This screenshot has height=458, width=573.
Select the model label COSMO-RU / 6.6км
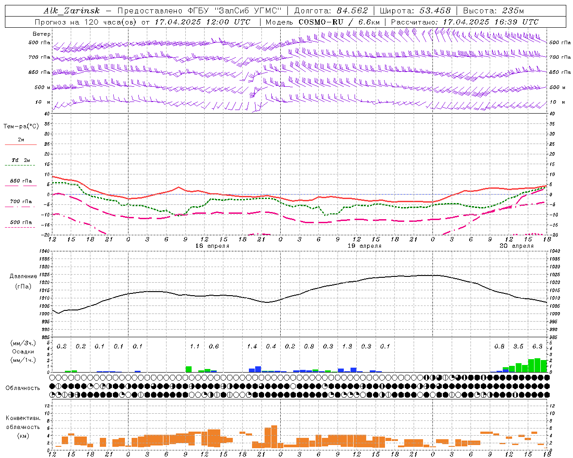pos(339,22)
